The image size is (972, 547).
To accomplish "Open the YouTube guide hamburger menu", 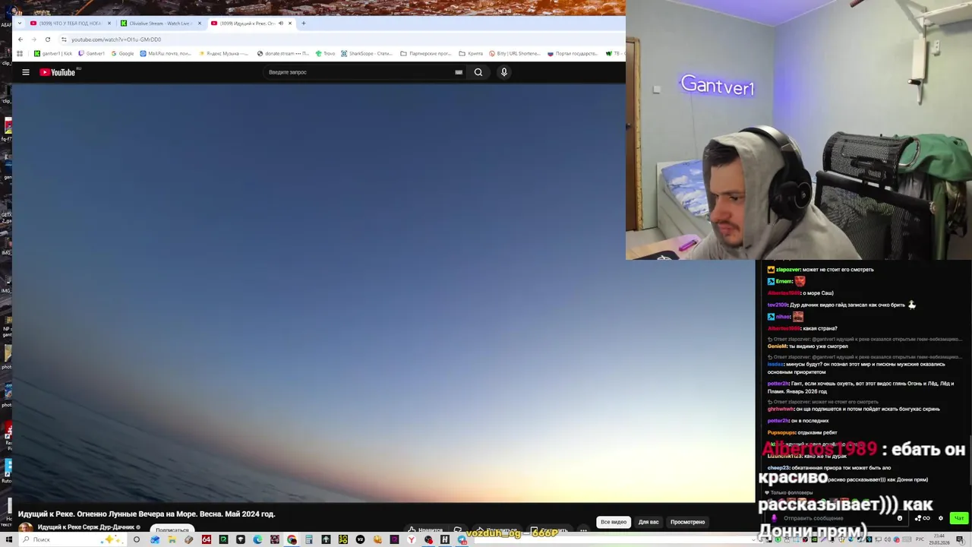I will [x=26, y=72].
